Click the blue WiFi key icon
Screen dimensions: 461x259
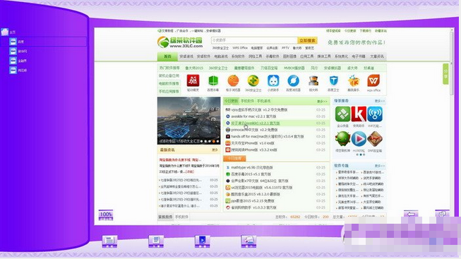pyautogui.click(x=375, y=114)
